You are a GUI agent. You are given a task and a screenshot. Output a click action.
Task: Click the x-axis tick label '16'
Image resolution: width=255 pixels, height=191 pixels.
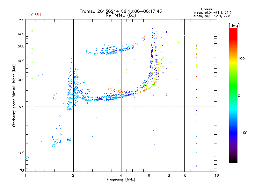pyautogui.click(x=217, y=175)
